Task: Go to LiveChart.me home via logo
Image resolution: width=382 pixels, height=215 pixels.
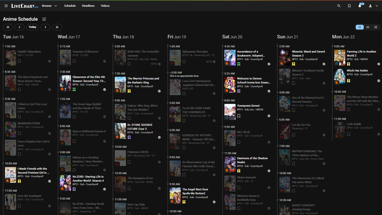Action: point(25,6)
